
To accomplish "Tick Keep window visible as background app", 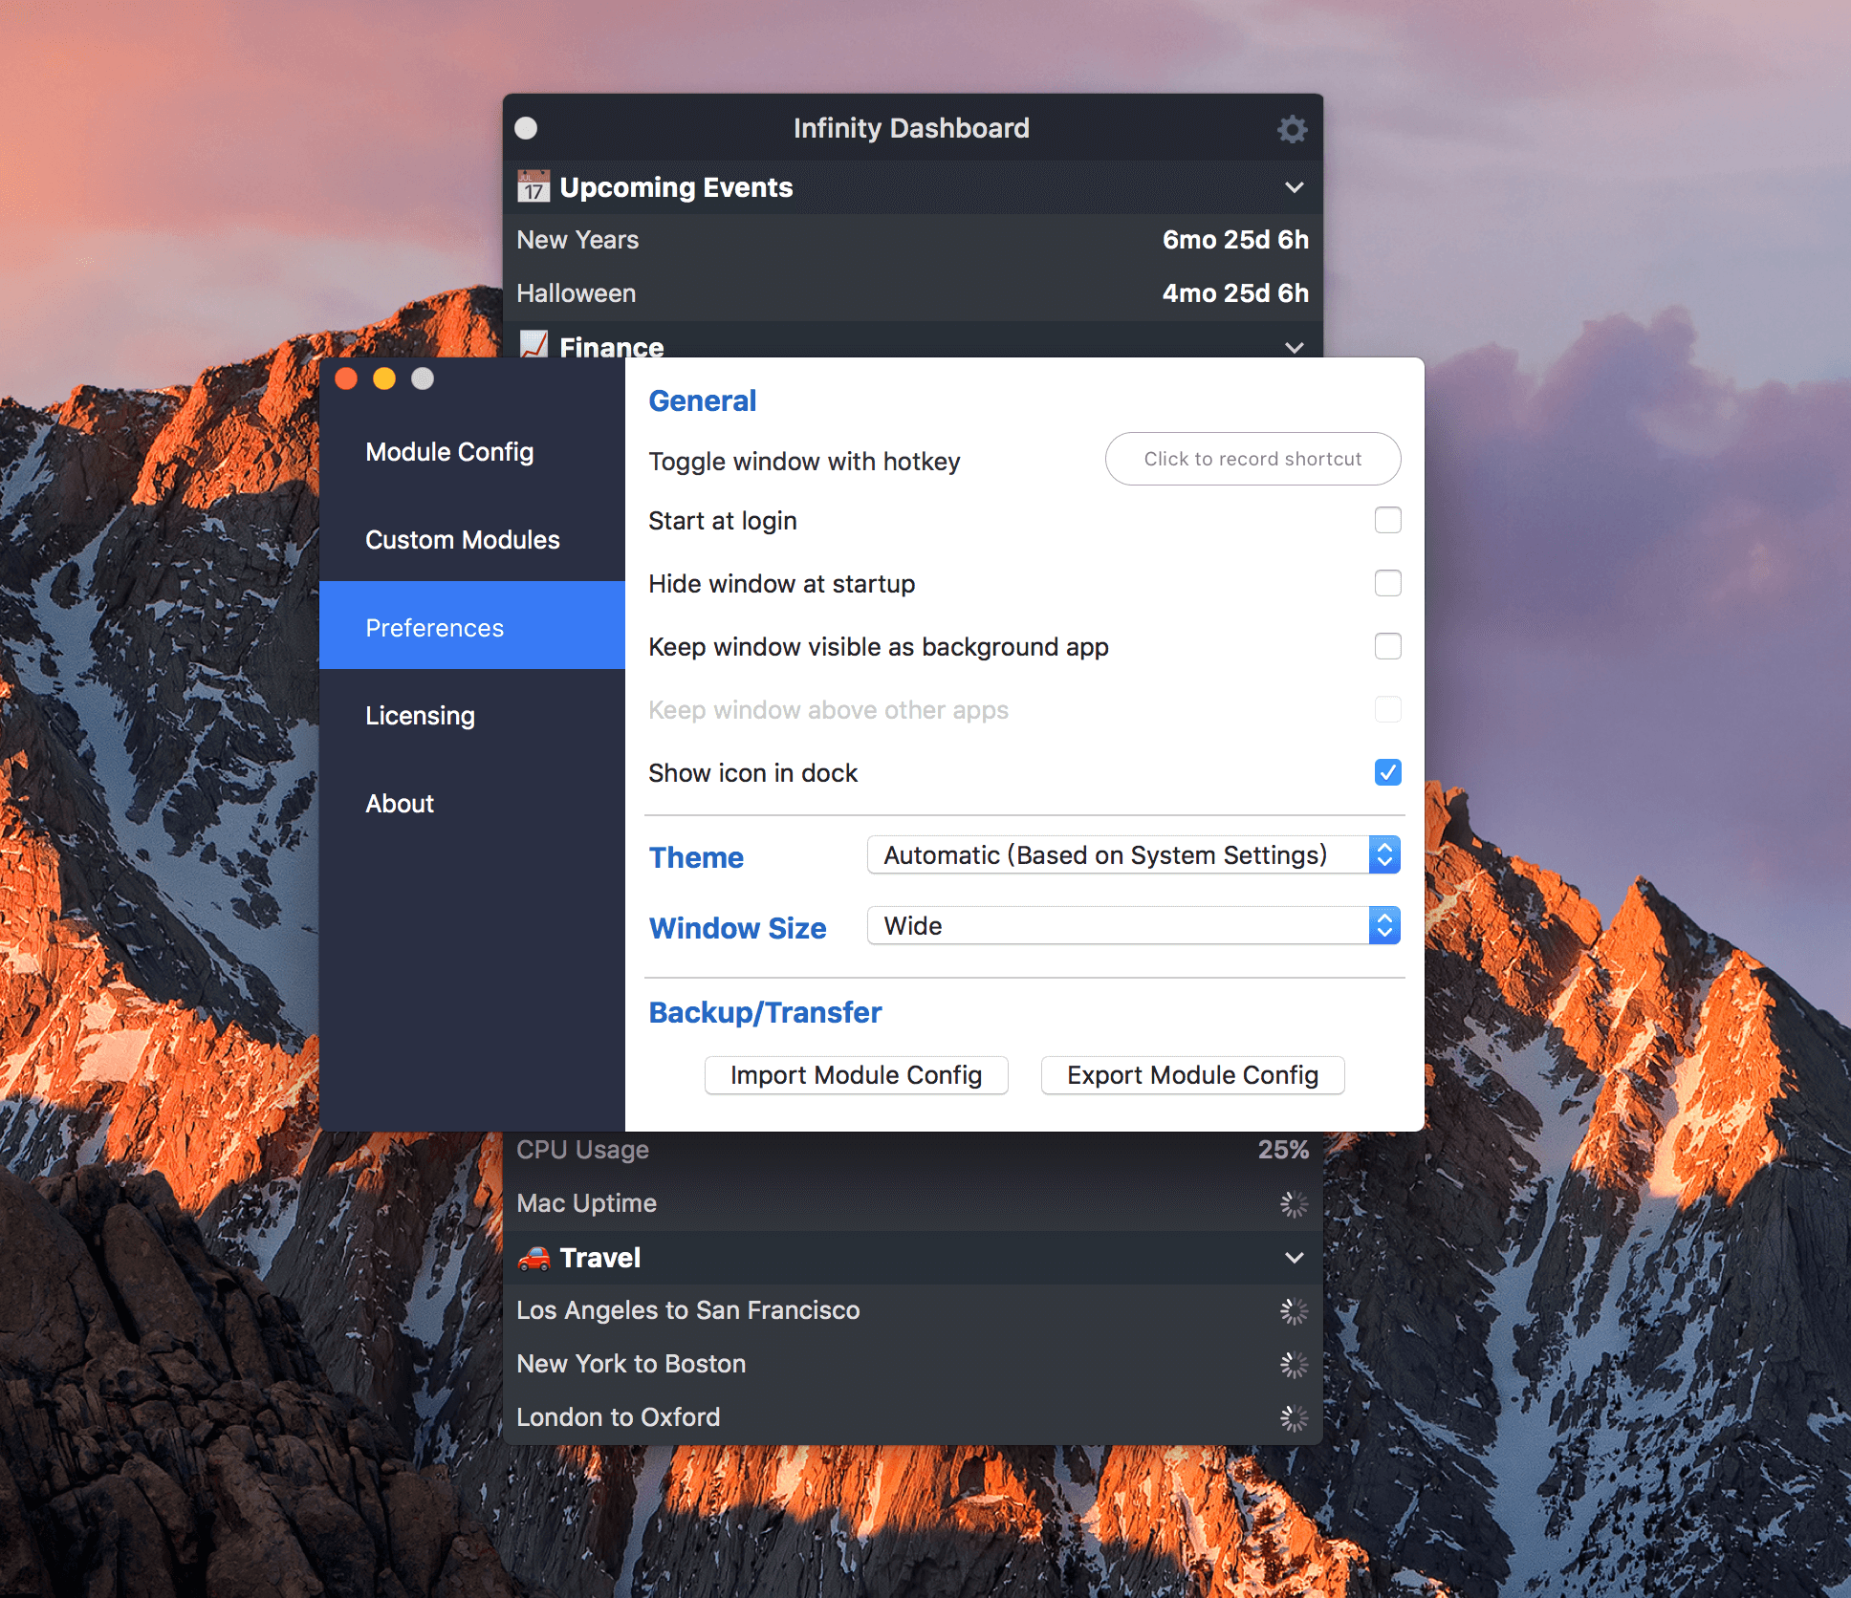I will pyautogui.click(x=1387, y=646).
